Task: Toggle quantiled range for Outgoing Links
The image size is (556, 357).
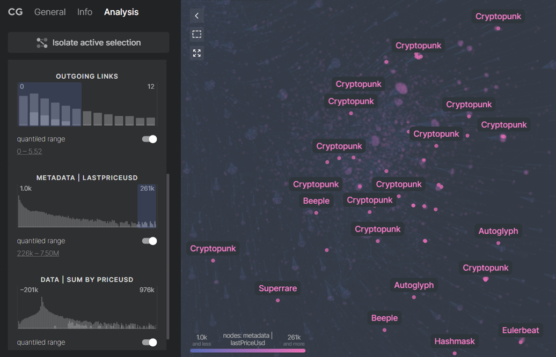Action: [x=149, y=139]
